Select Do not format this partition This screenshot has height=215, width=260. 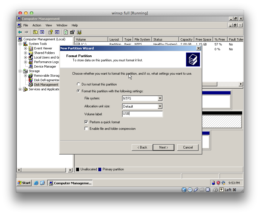click(79, 84)
